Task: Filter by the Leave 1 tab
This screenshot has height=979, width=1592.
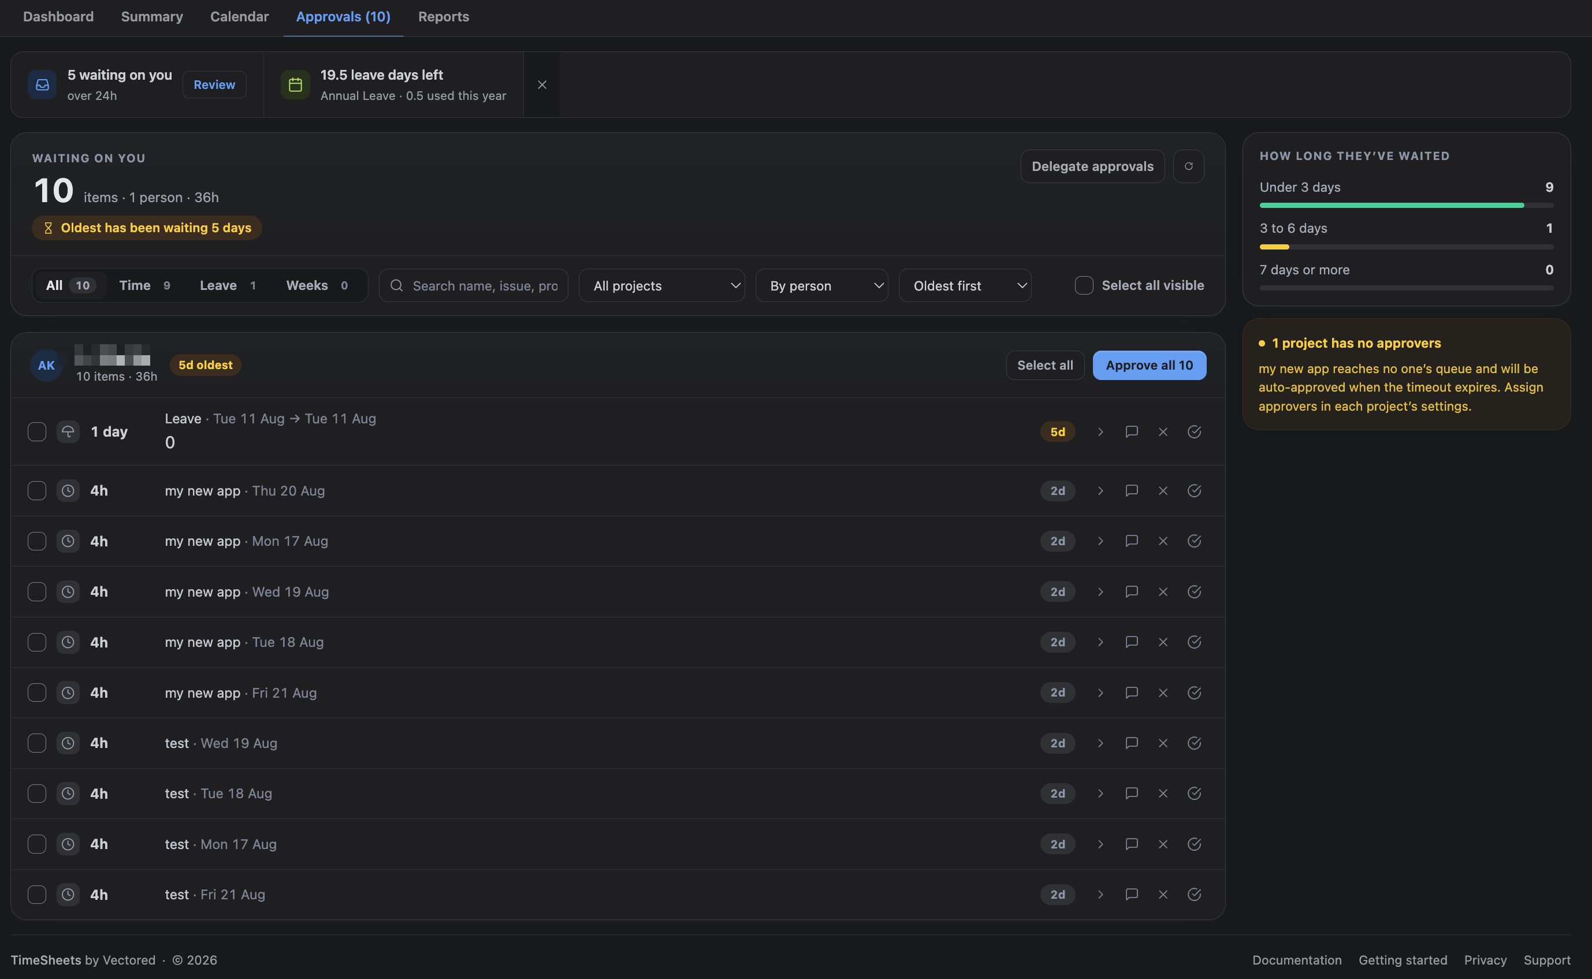Action: (x=228, y=285)
